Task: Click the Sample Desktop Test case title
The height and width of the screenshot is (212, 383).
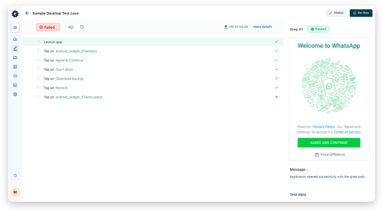Action: pyautogui.click(x=56, y=13)
